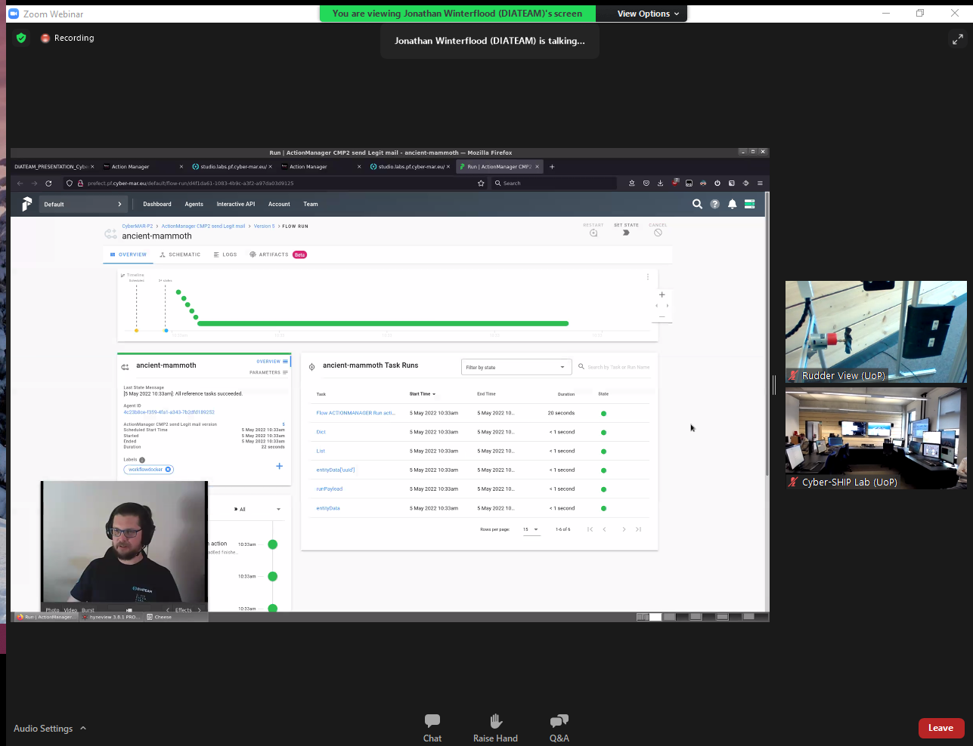Leave the webinar
The height and width of the screenshot is (746, 973).
point(940,728)
